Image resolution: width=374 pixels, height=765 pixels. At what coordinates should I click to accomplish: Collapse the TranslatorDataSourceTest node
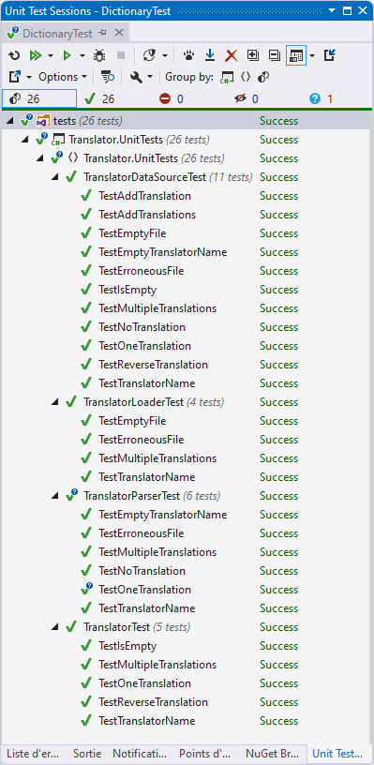pos(55,177)
